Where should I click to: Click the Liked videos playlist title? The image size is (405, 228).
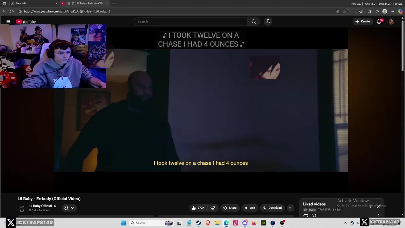(314, 204)
